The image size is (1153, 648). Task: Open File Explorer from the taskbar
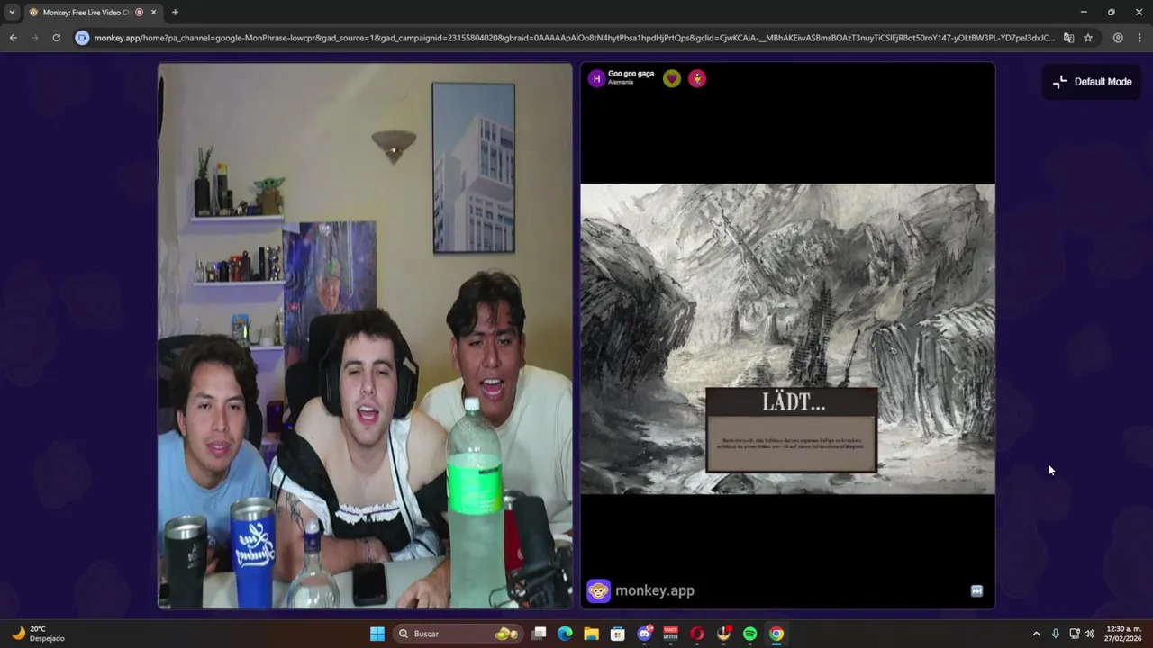click(x=591, y=634)
